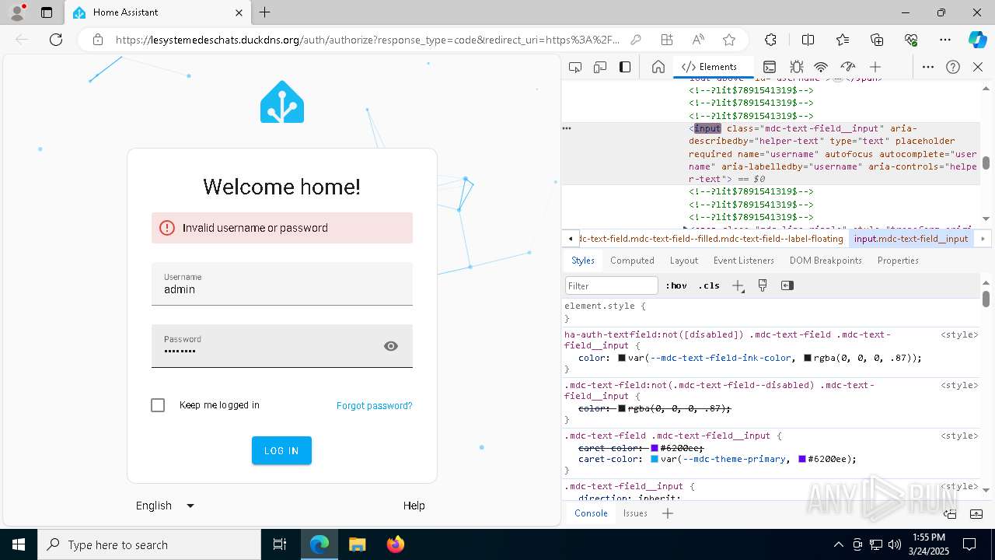Select the Computed tab
Screen dimensions: 995x560
coord(632,261)
